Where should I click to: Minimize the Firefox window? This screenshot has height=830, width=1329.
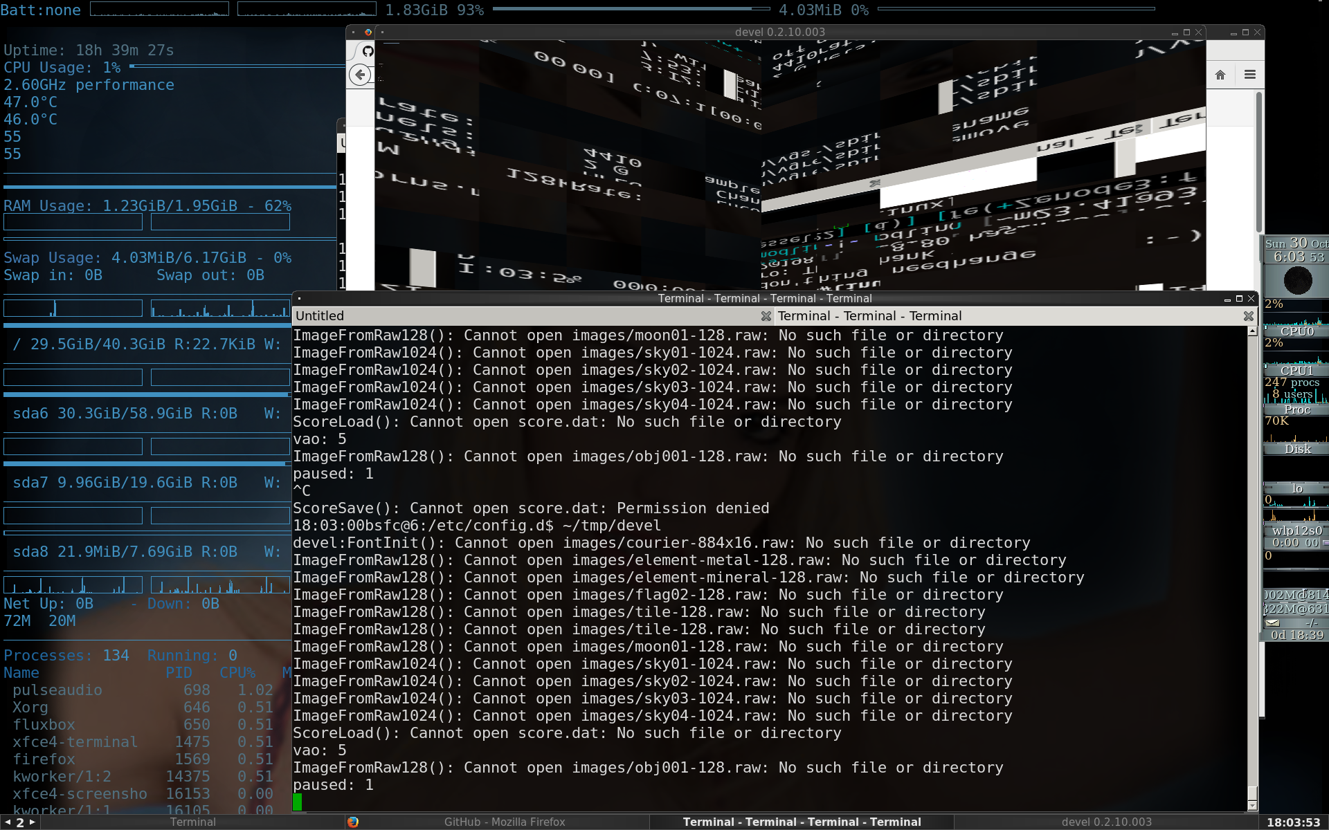(1233, 33)
